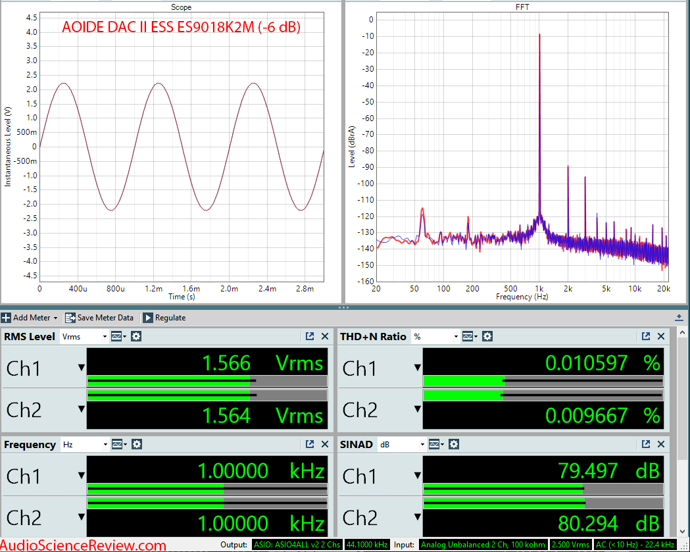The image size is (690, 552).
Task: Pop out the THD+N Ratio meter
Action: click(x=645, y=336)
